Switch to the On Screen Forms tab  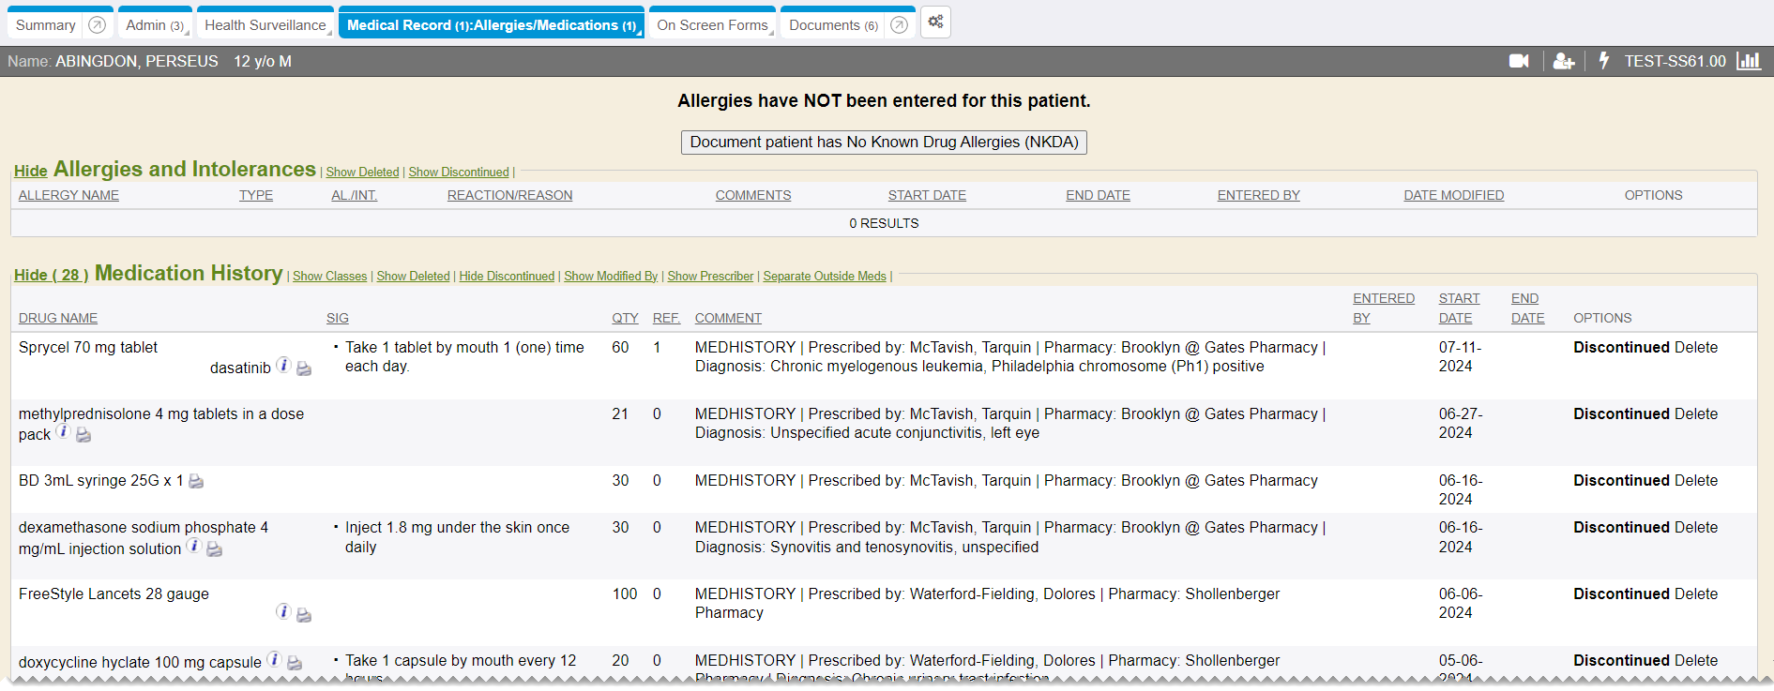tap(711, 25)
